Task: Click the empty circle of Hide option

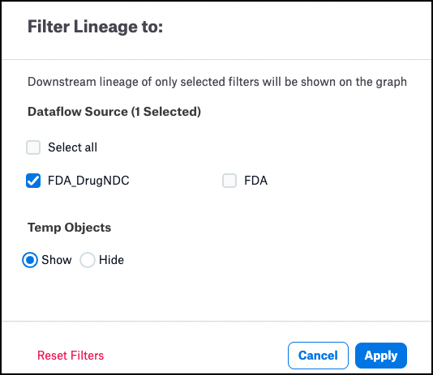Action: pyautogui.click(x=88, y=260)
